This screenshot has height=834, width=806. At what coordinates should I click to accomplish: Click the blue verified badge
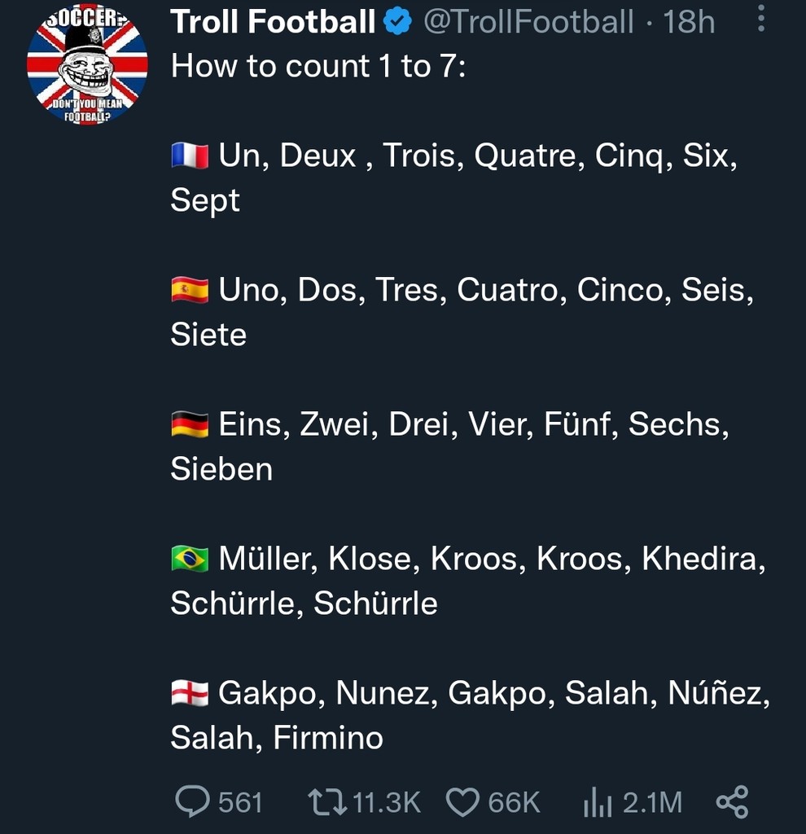tap(398, 23)
